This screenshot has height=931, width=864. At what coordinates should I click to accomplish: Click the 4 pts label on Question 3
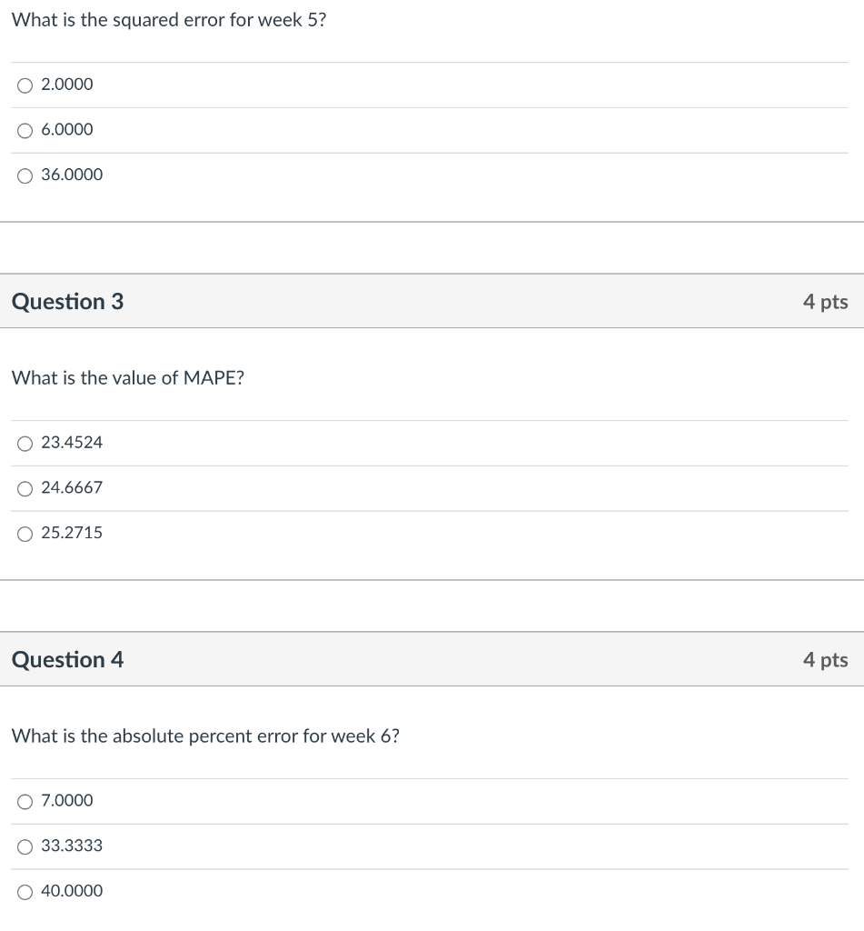click(x=824, y=302)
